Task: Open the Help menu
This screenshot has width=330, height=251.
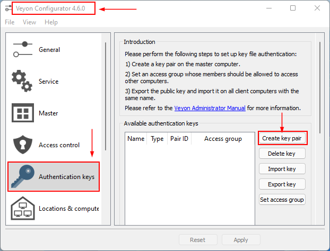Action: coord(51,22)
